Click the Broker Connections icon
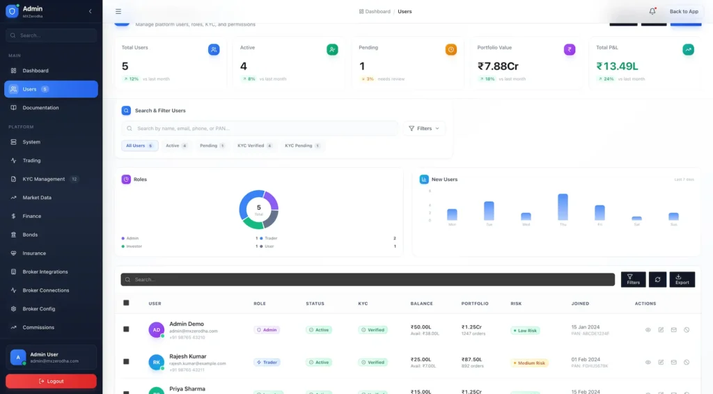This screenshot has width=713, height=394. pos(14,290)
